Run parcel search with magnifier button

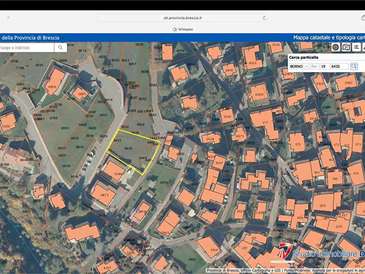pos(354,66)
